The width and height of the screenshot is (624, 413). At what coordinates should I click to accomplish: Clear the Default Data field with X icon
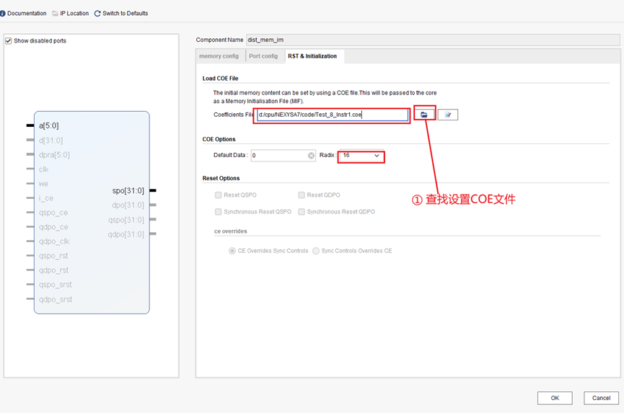[311, 156]
